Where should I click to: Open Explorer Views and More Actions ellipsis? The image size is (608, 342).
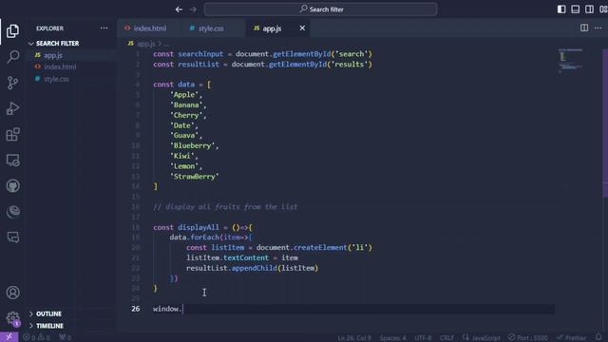pos(104,28)
